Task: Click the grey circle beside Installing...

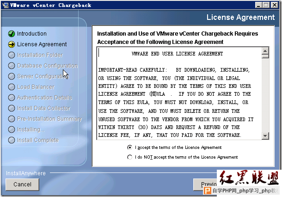Action: [12, 129]
